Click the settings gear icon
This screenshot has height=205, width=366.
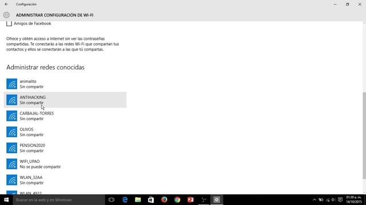[6, 15]
